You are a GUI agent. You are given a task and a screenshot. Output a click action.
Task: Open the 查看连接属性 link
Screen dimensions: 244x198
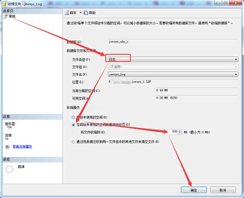pos(22,146)
